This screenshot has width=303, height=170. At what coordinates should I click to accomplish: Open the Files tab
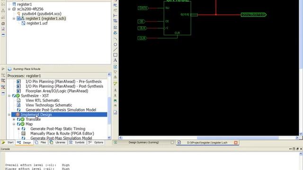point(41,143)
